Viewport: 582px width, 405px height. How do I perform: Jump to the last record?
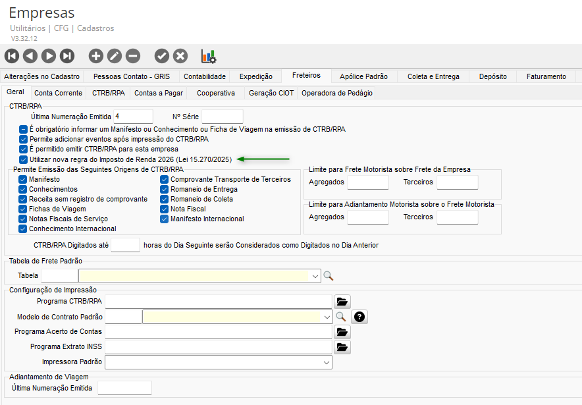[67, 56]
